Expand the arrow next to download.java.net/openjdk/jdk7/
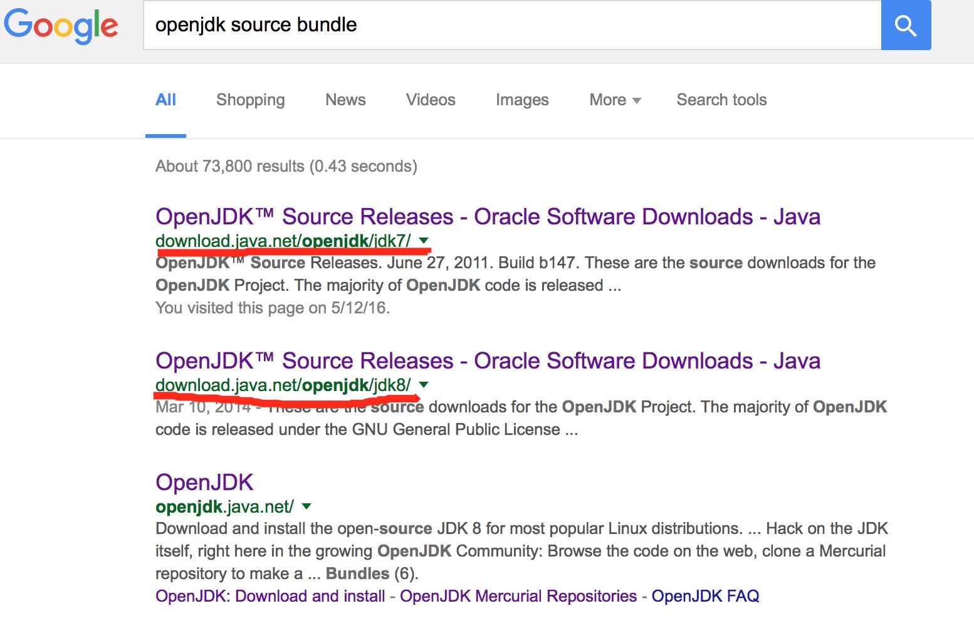The width and height of the screenshot is (974, 628). click(x=424, y=241)
